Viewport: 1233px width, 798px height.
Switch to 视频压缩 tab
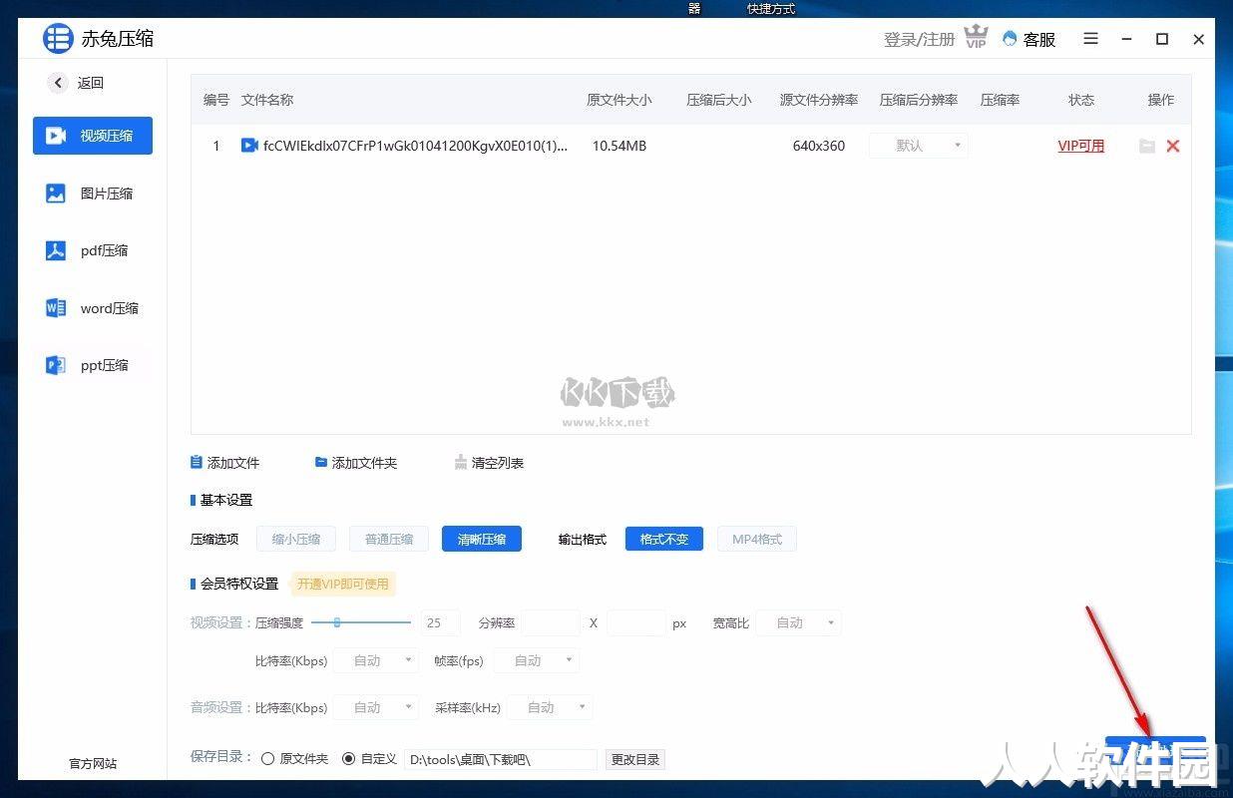pyautogui.click(x=93, y=135)
